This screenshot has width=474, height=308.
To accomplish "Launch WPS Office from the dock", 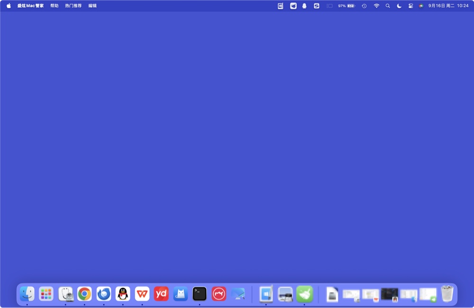I will (142, 294).
